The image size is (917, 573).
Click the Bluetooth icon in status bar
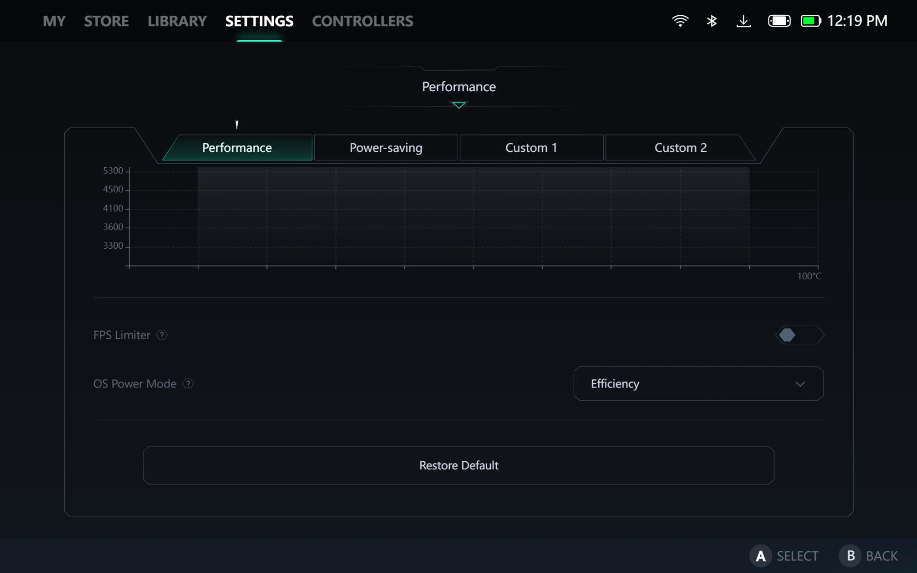tap(712, 21)
